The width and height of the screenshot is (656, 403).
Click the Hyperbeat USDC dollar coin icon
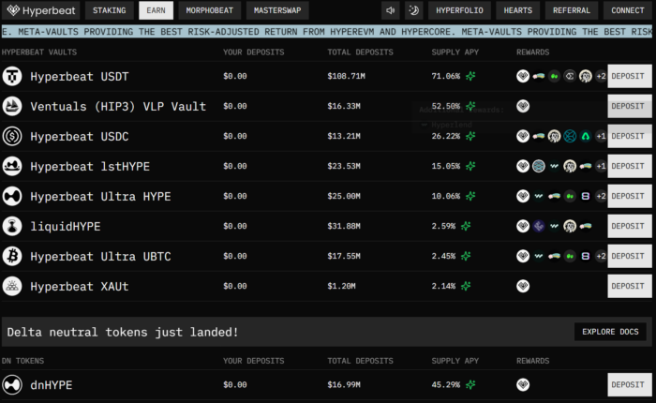pos(13,136)
